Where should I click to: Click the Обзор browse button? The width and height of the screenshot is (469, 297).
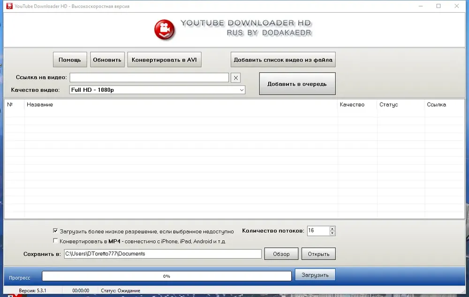(x=281, y=254)
